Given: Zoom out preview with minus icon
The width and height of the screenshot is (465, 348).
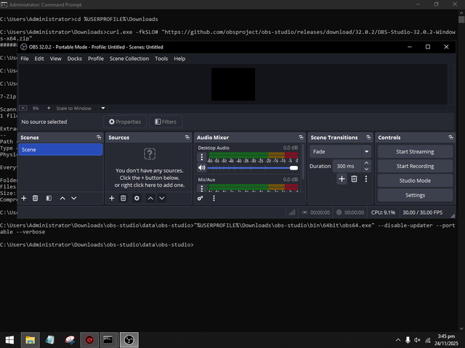Looking at the screenshot, I should [23, 108].
